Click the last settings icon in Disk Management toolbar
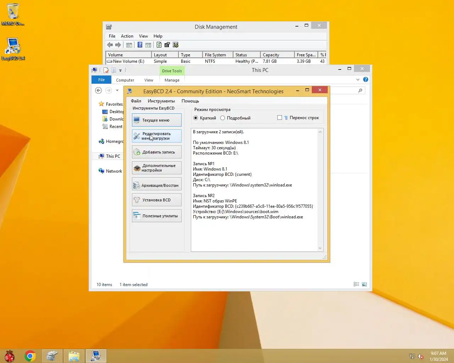Viewport: 454px width, 363px height. (176, 45)
